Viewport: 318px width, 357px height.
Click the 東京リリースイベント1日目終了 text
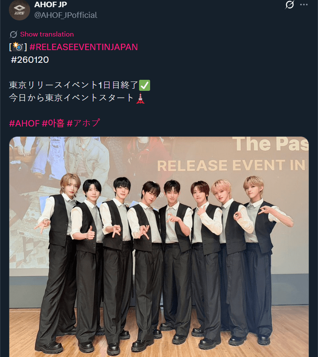pos(73,85)
